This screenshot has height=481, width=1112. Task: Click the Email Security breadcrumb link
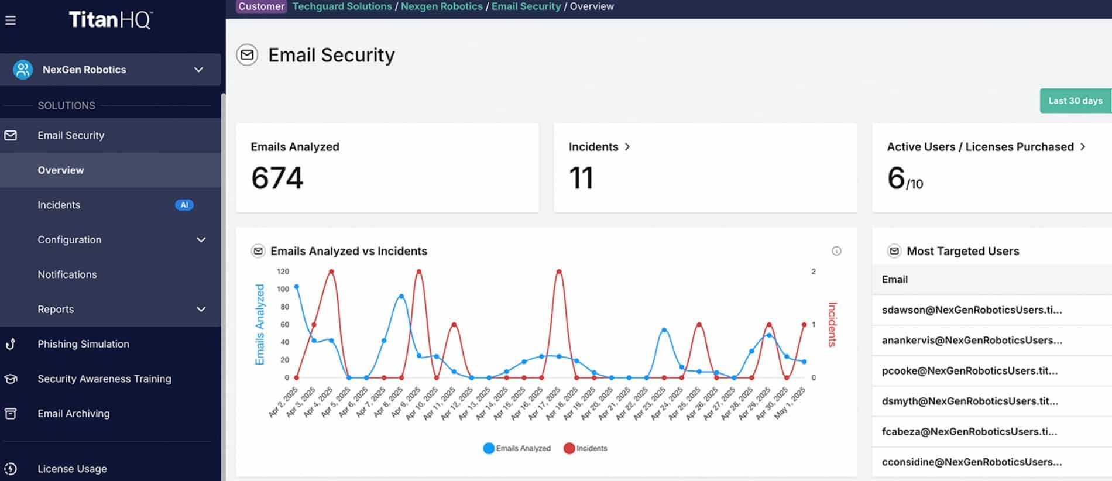(526, 6)
